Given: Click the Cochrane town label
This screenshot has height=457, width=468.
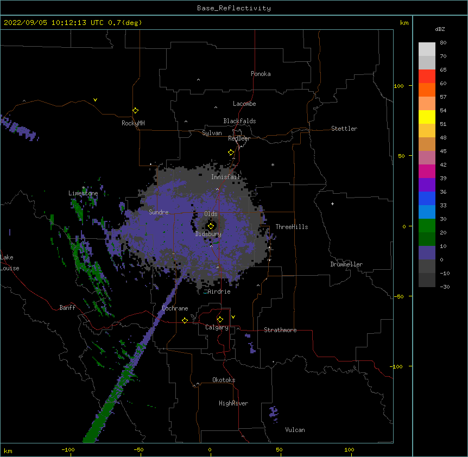Looking at the screenshot, I should [x=175, y=308].
